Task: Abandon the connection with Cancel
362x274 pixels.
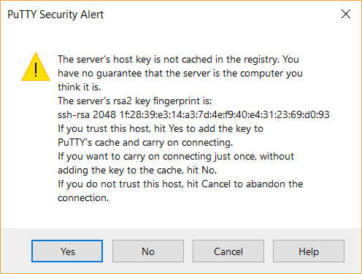Action: (228, 251)
